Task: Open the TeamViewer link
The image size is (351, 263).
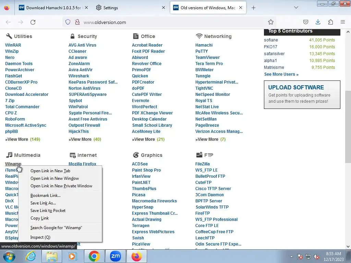Action: point(207,58)
